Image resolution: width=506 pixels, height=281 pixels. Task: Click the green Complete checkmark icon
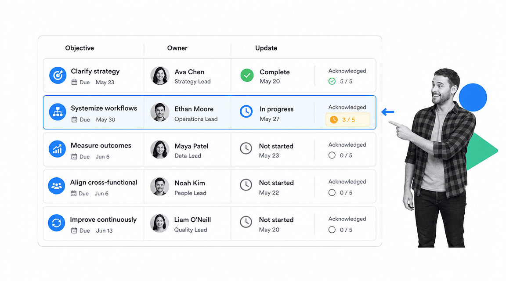(x=247, y=76)
